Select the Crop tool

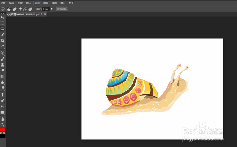point(3,40)
